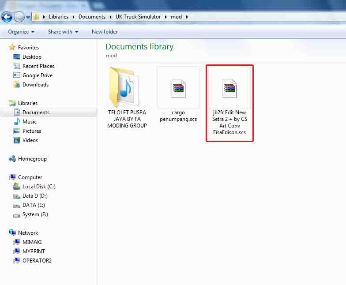The image size is (346, 285).
Task: Click the cargo penumpang.scs file name
Action: click(x=178, y=116)
